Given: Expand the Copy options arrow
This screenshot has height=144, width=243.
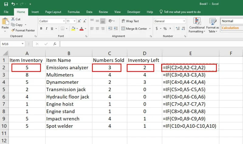Looking at the screenshot, I should pyautogui.click(x=26, y=25).
